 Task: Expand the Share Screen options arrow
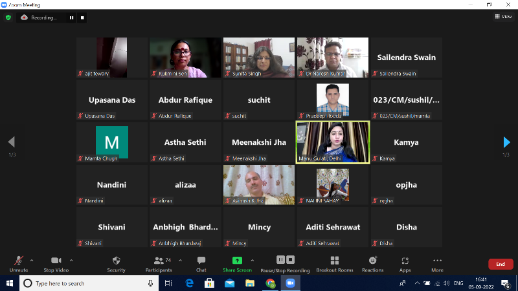tap(252, 260)
